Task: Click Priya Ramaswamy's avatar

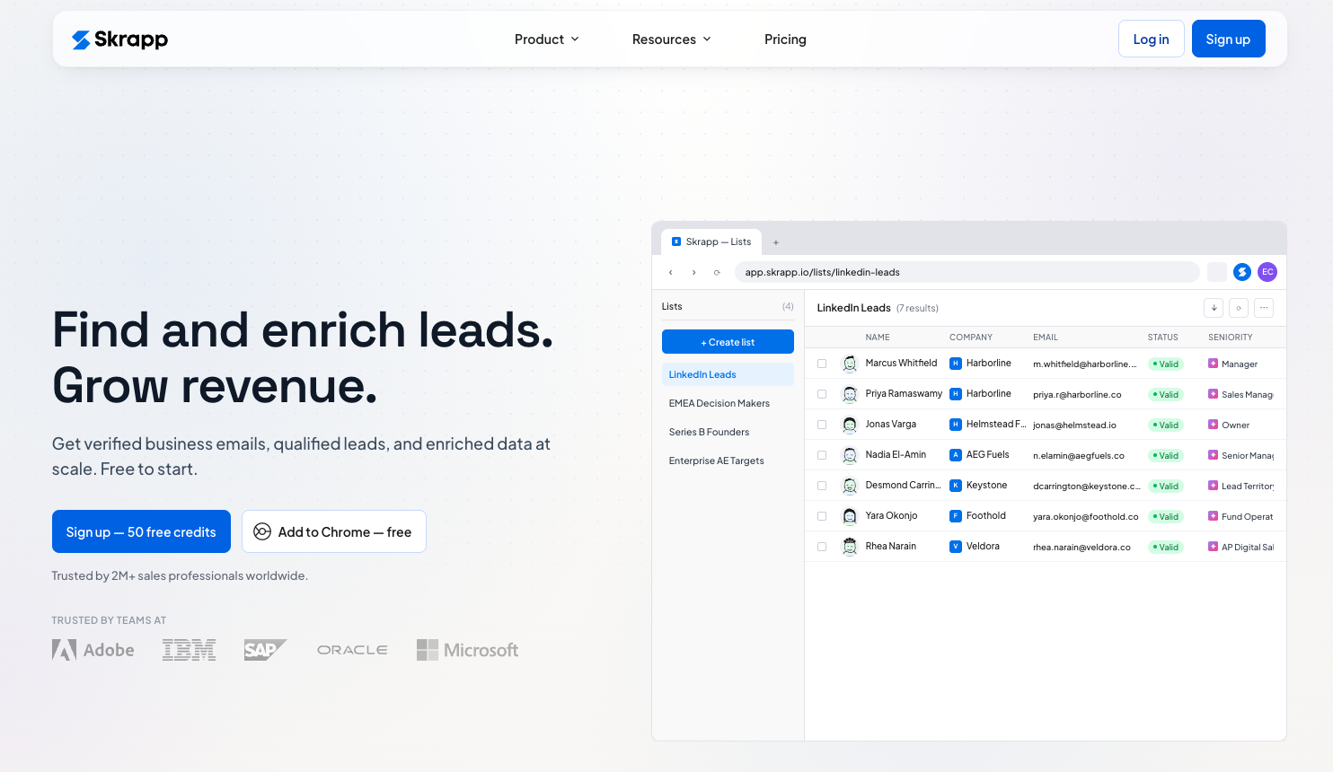Action: (x=850, y=394)
